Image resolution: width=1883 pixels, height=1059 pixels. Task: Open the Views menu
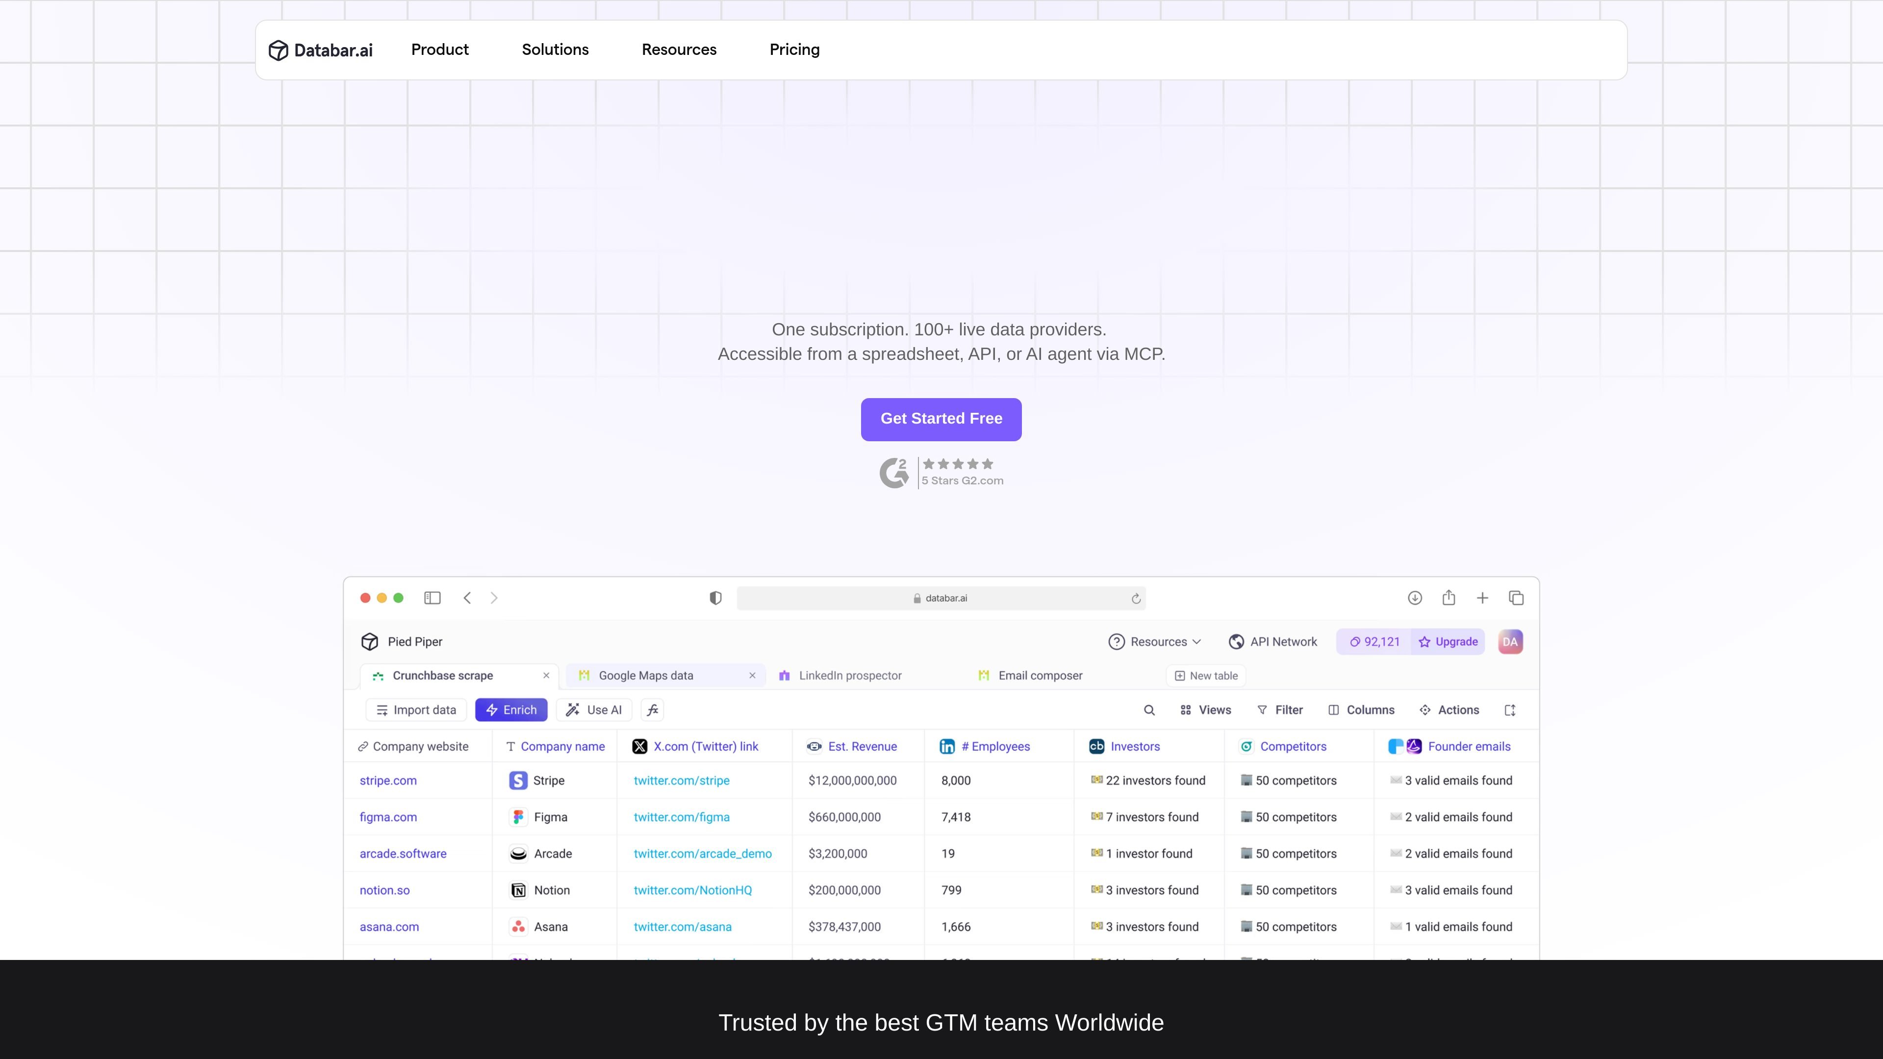(x=1205, y=709)
